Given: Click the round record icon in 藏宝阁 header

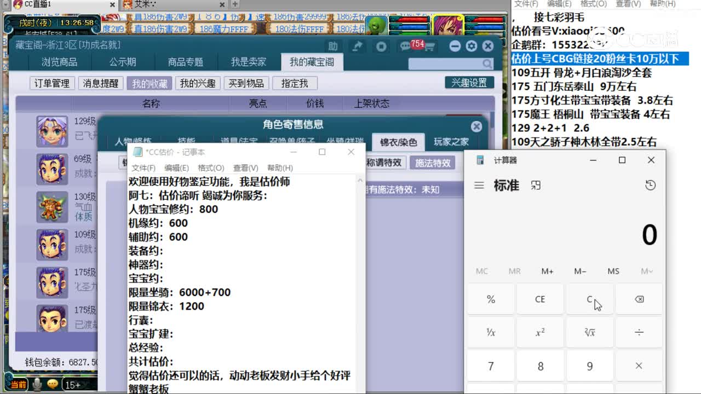Looking at the screenshot, I should 382,47.
